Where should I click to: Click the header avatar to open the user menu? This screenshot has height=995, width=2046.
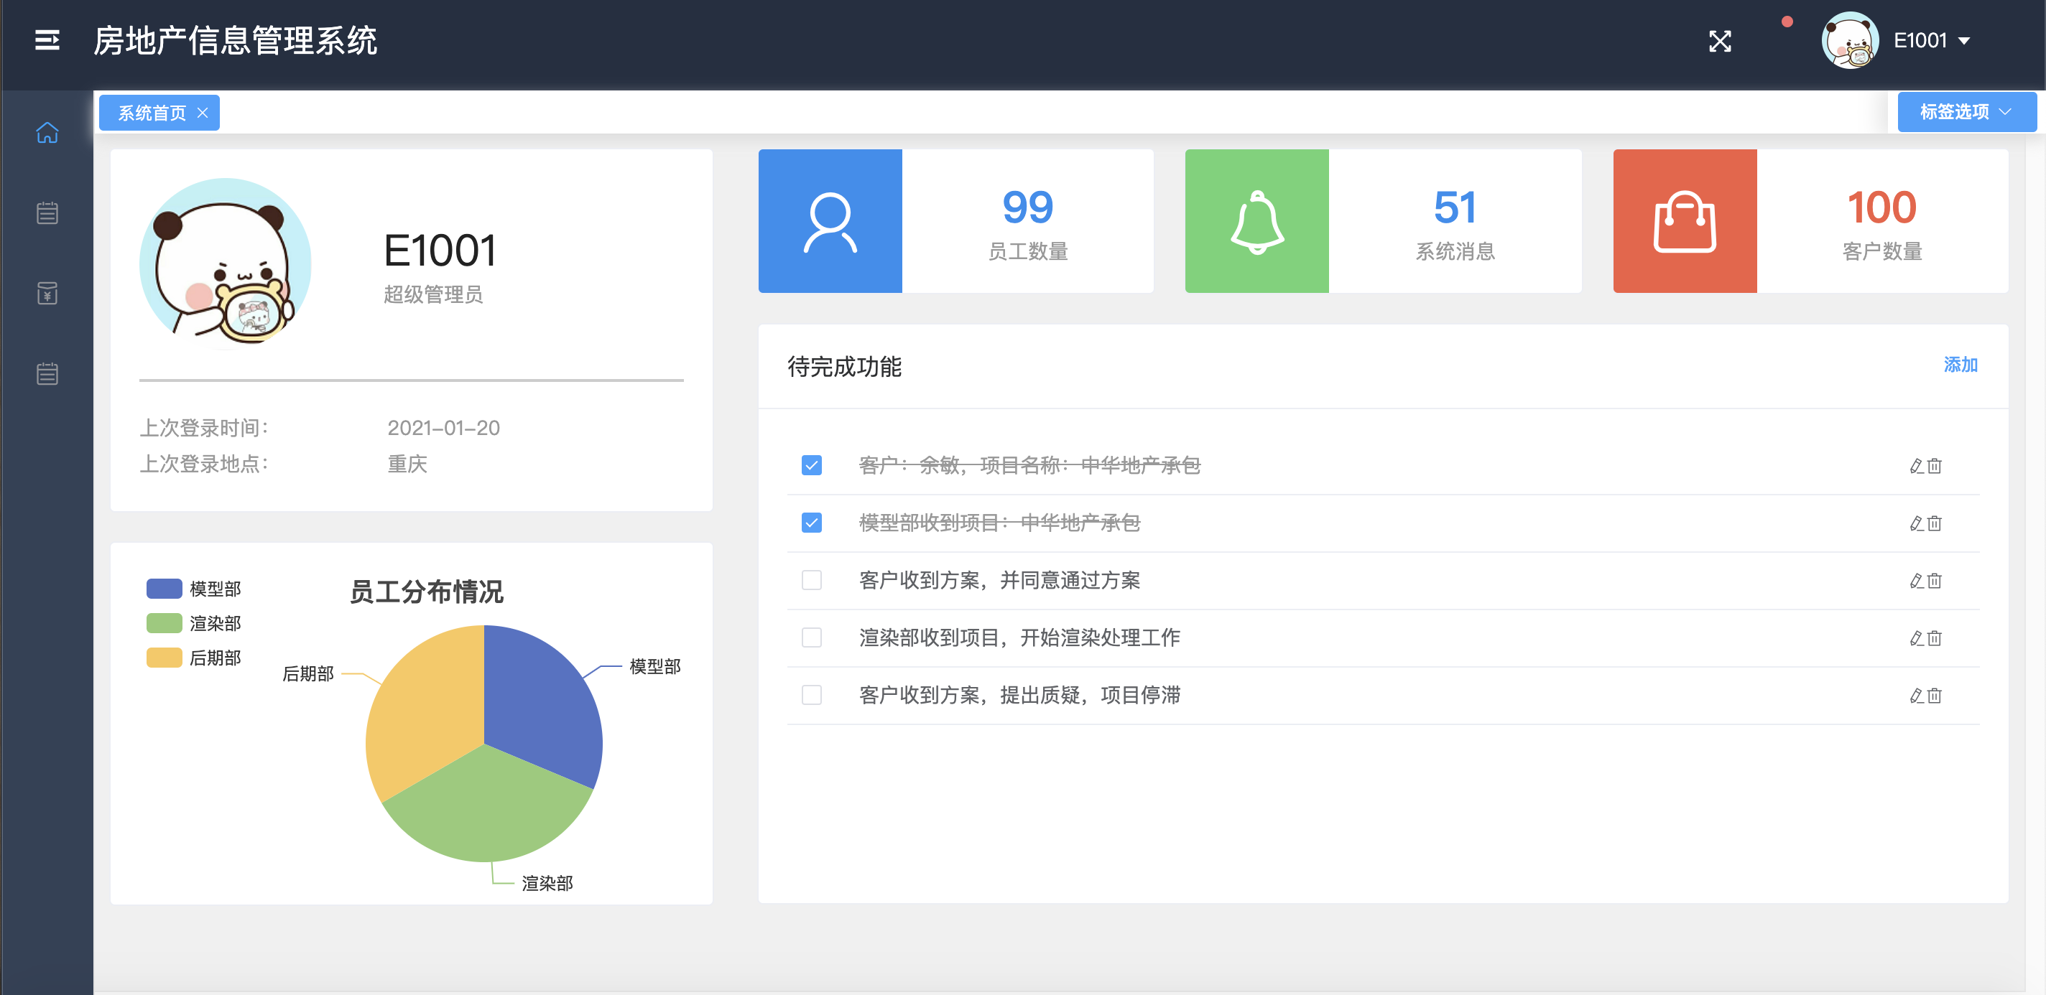1849,40
